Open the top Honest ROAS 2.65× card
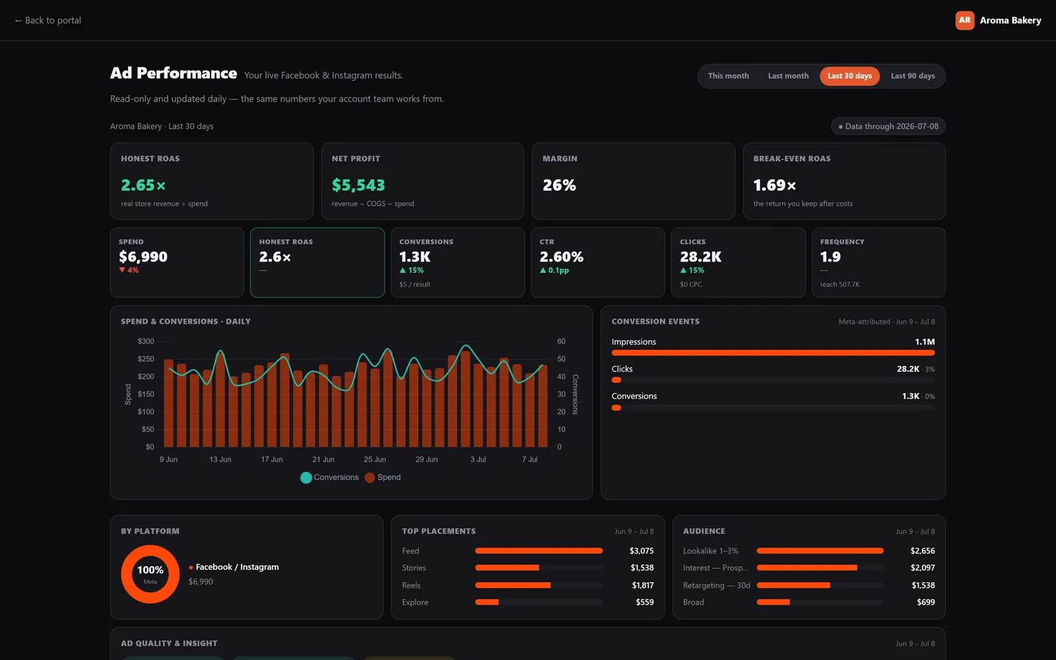The width and height of the screenshot is (1056, 660). point(211,181)
